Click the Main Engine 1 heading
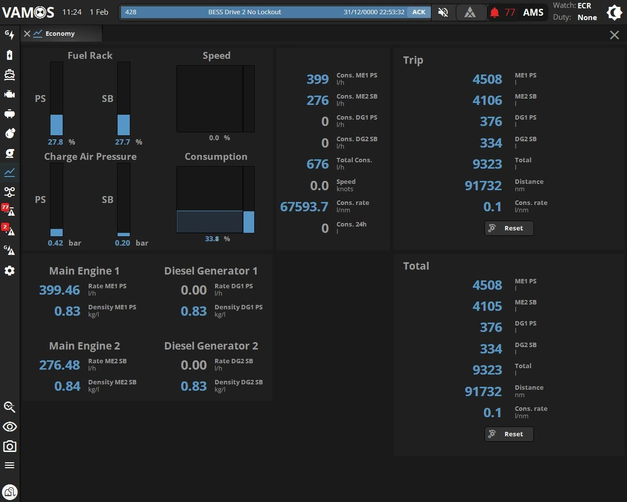 click(x=84, y=271)
